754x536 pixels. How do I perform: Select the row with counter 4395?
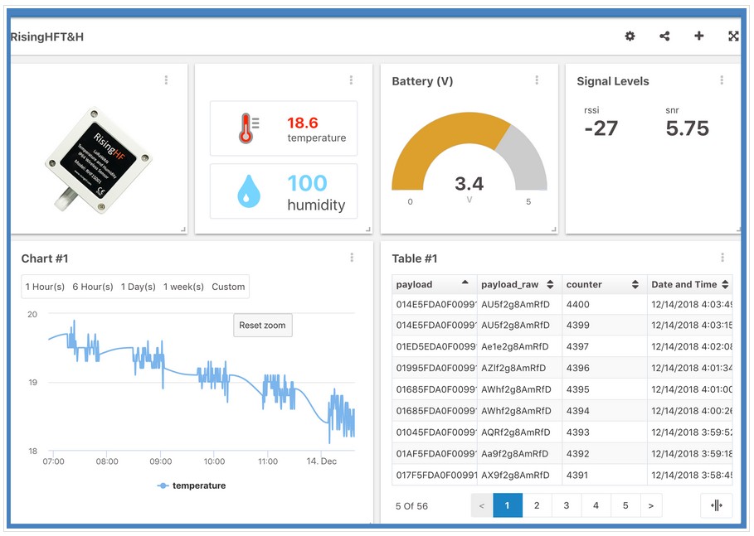pyautogui.click(x=562, y=389)
